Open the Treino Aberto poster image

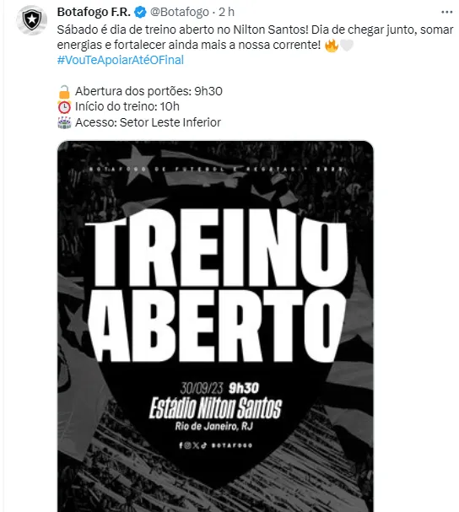215,326
